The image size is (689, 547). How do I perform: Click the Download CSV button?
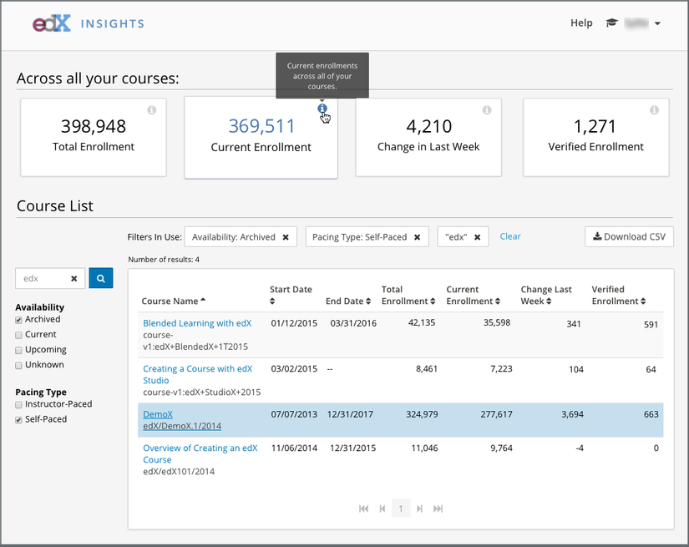tap(629, 236)
